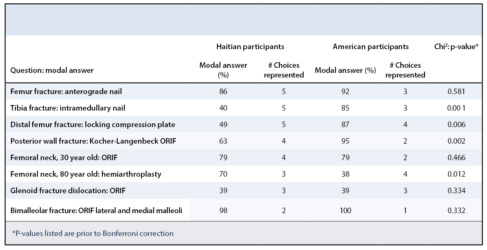Screen dimensions: 487x250
Task: Select 'Distal femur fracture: locking compression plate' row
Action: tap(93, 125)
